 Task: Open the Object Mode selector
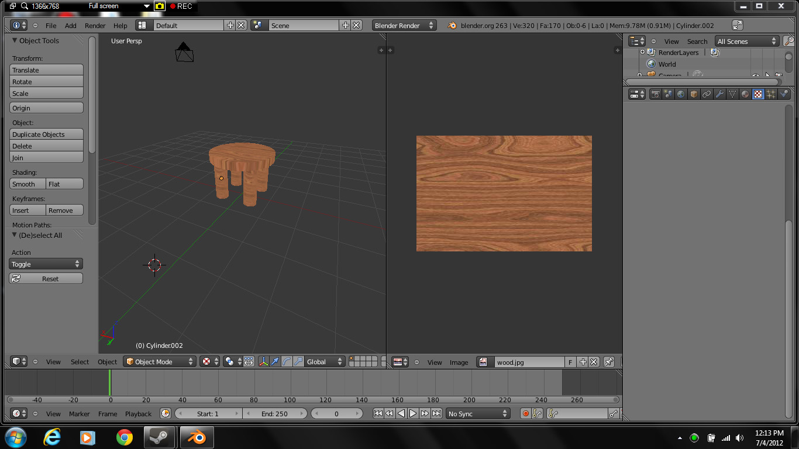point(160,362)
